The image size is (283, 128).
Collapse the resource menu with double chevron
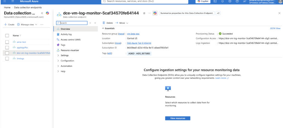(95, 23)
